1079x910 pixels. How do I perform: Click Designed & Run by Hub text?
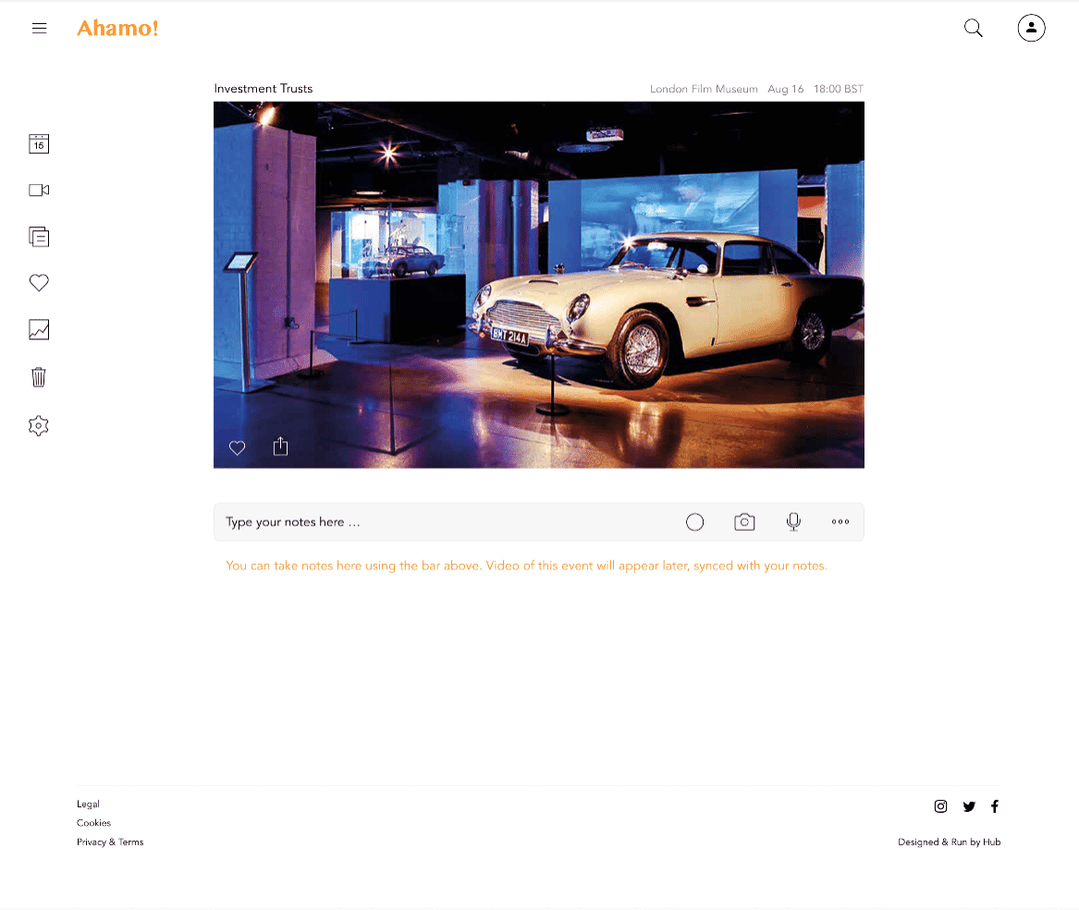coord(949,842)
